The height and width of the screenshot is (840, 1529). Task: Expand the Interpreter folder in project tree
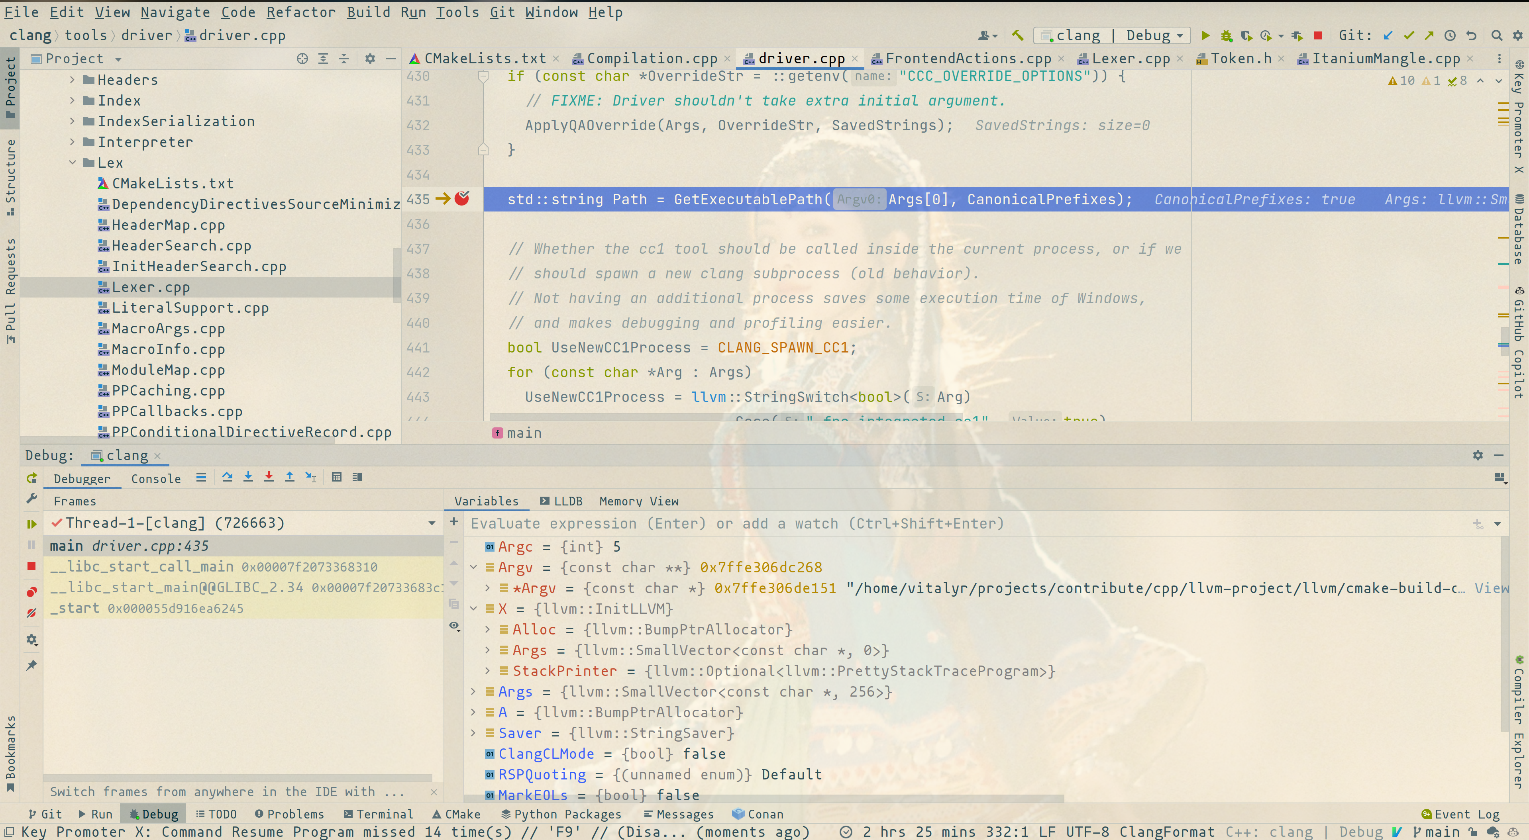point(73,142)
